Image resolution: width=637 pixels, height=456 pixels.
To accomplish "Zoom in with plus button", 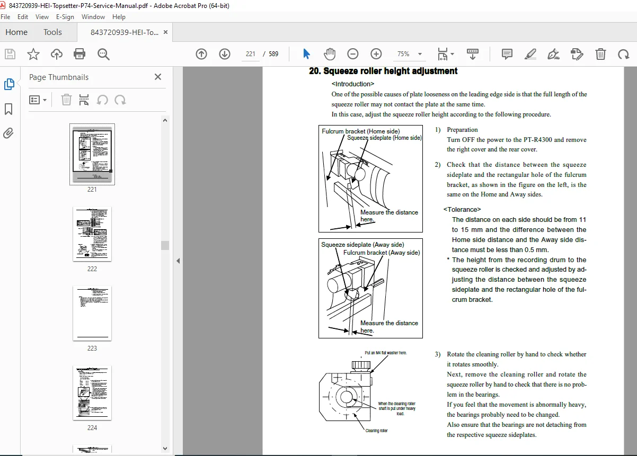I will pos(376,54).
